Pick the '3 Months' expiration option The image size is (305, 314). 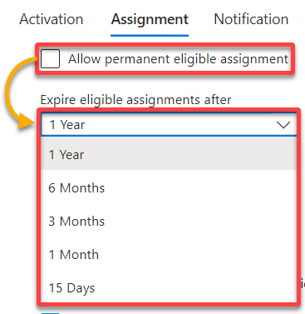click(169, 222)
